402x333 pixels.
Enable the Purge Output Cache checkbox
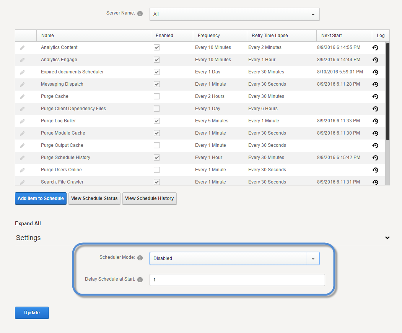(157, 145)
